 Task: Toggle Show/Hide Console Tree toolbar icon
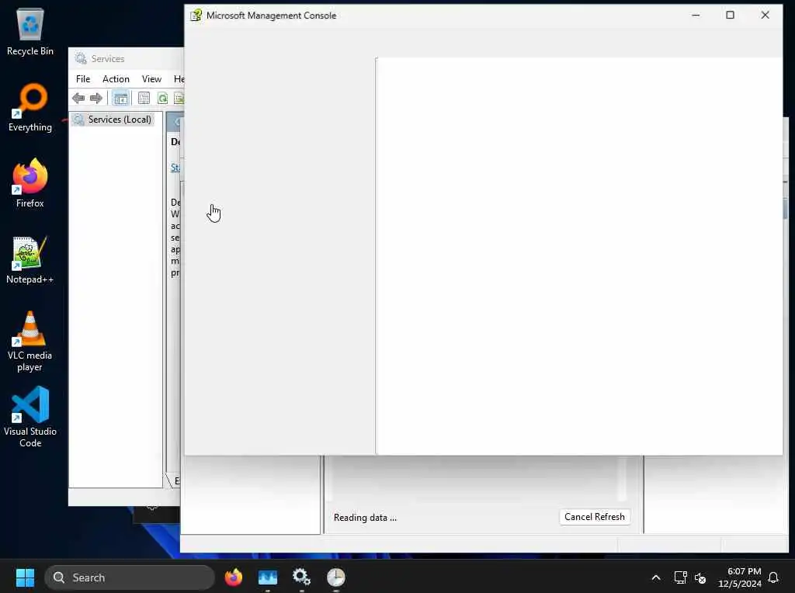point(120,98)
